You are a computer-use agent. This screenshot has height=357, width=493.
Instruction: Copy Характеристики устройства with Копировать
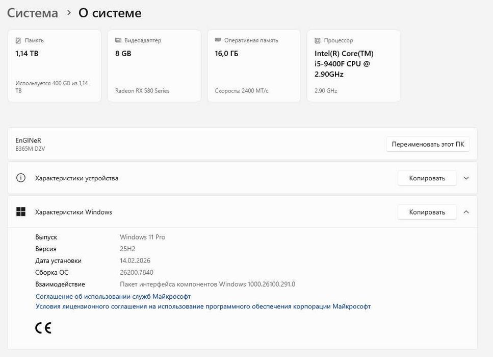[x=427, y=178]
